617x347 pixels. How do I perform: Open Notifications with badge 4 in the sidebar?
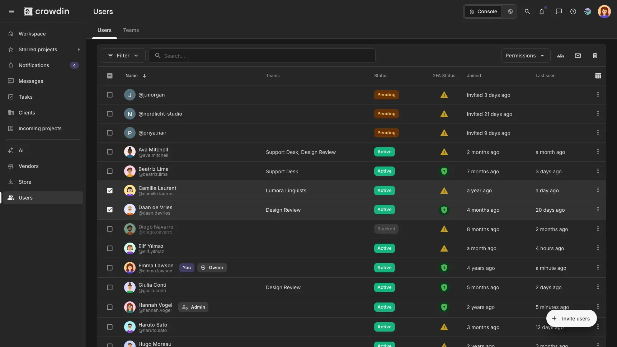coord(43,65)
